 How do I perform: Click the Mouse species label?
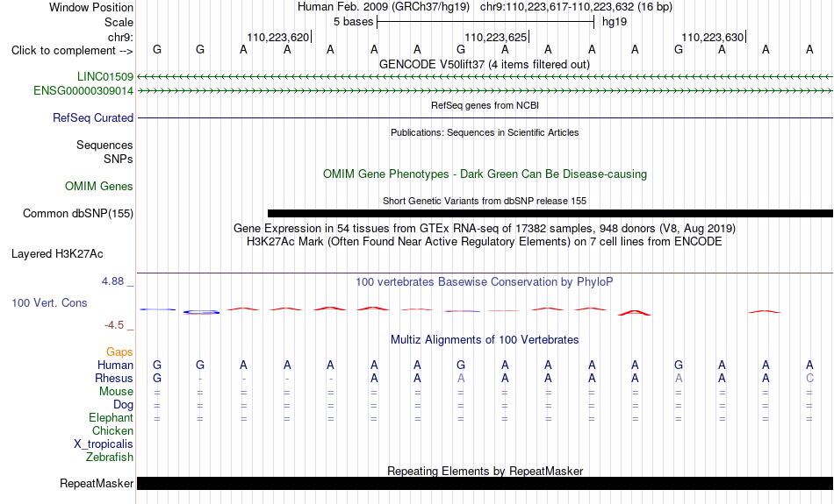117,392
